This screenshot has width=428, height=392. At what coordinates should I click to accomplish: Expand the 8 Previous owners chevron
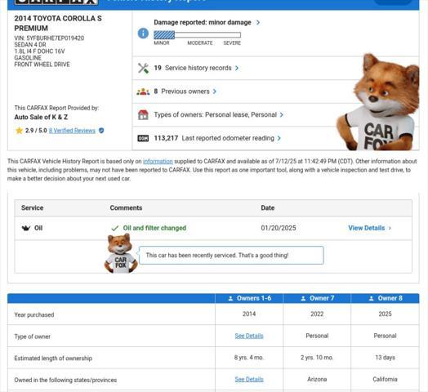point(215,91)
